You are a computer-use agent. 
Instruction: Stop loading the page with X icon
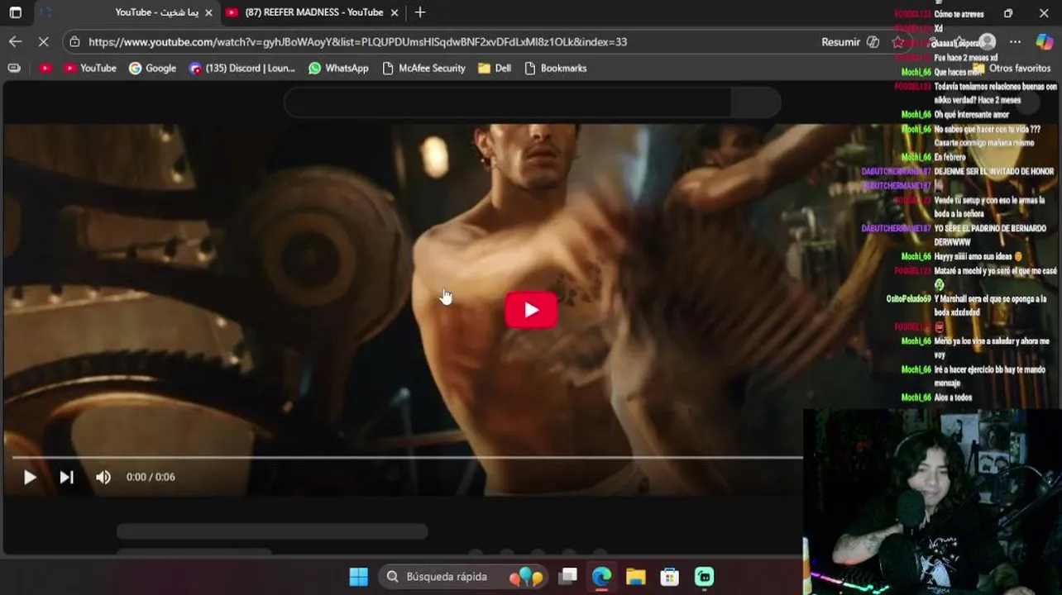[x=43, y=41]
